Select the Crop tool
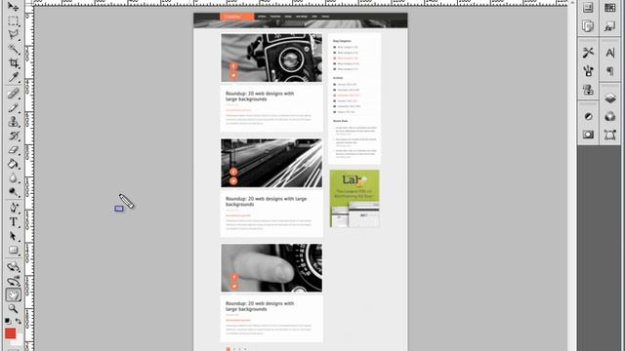Screen dimensions: 625x351 point(13,62)
